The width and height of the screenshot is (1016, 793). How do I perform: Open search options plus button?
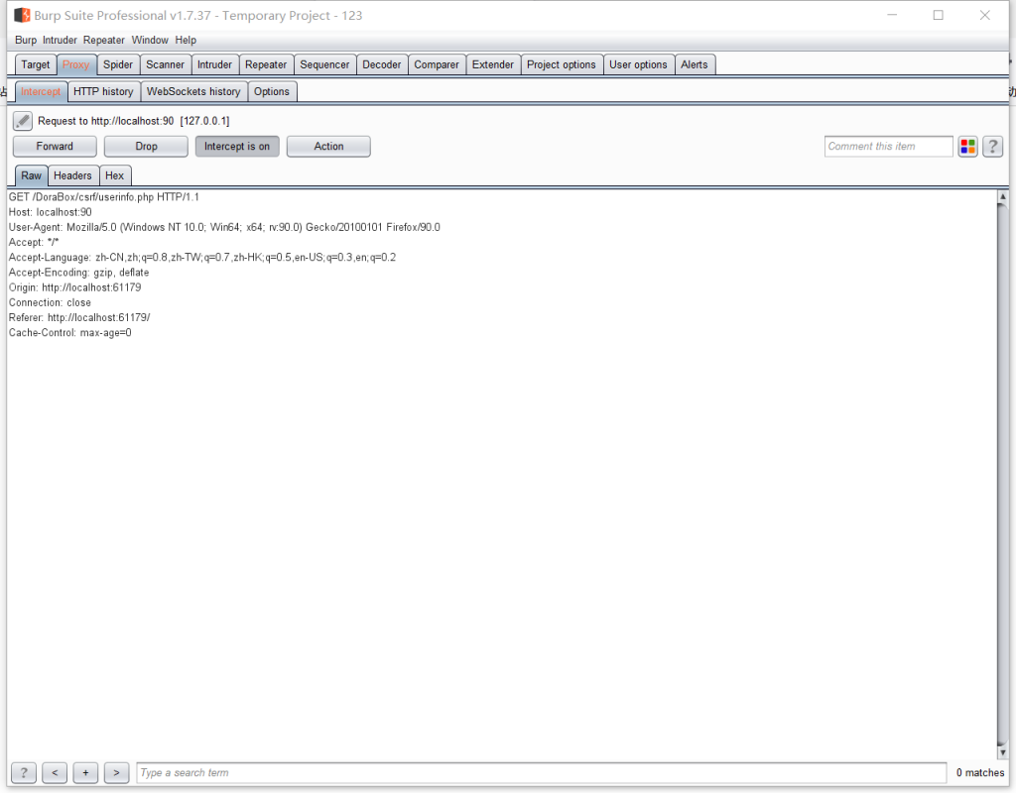(85, 772)
